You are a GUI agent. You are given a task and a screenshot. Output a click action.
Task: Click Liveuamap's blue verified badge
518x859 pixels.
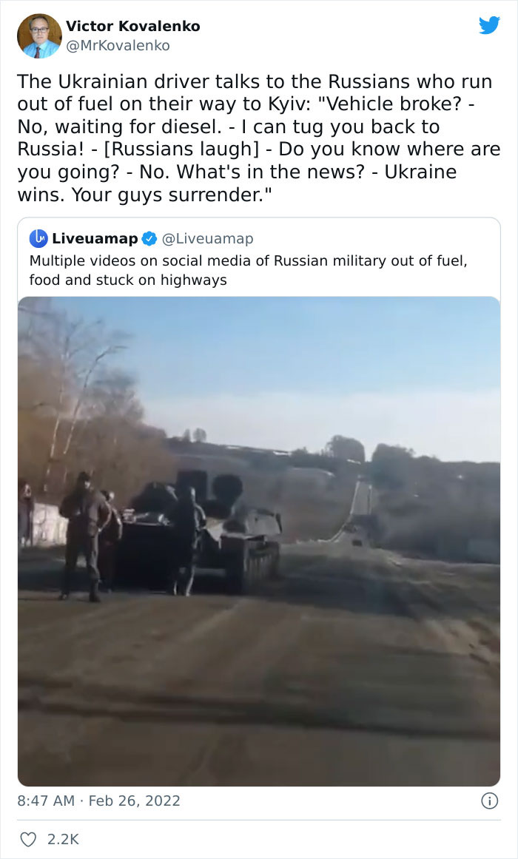(149, 239)
